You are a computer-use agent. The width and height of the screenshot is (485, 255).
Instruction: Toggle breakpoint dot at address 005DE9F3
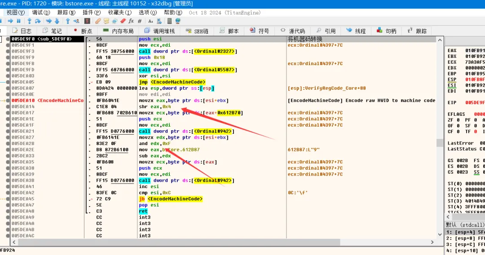point(8,51)
